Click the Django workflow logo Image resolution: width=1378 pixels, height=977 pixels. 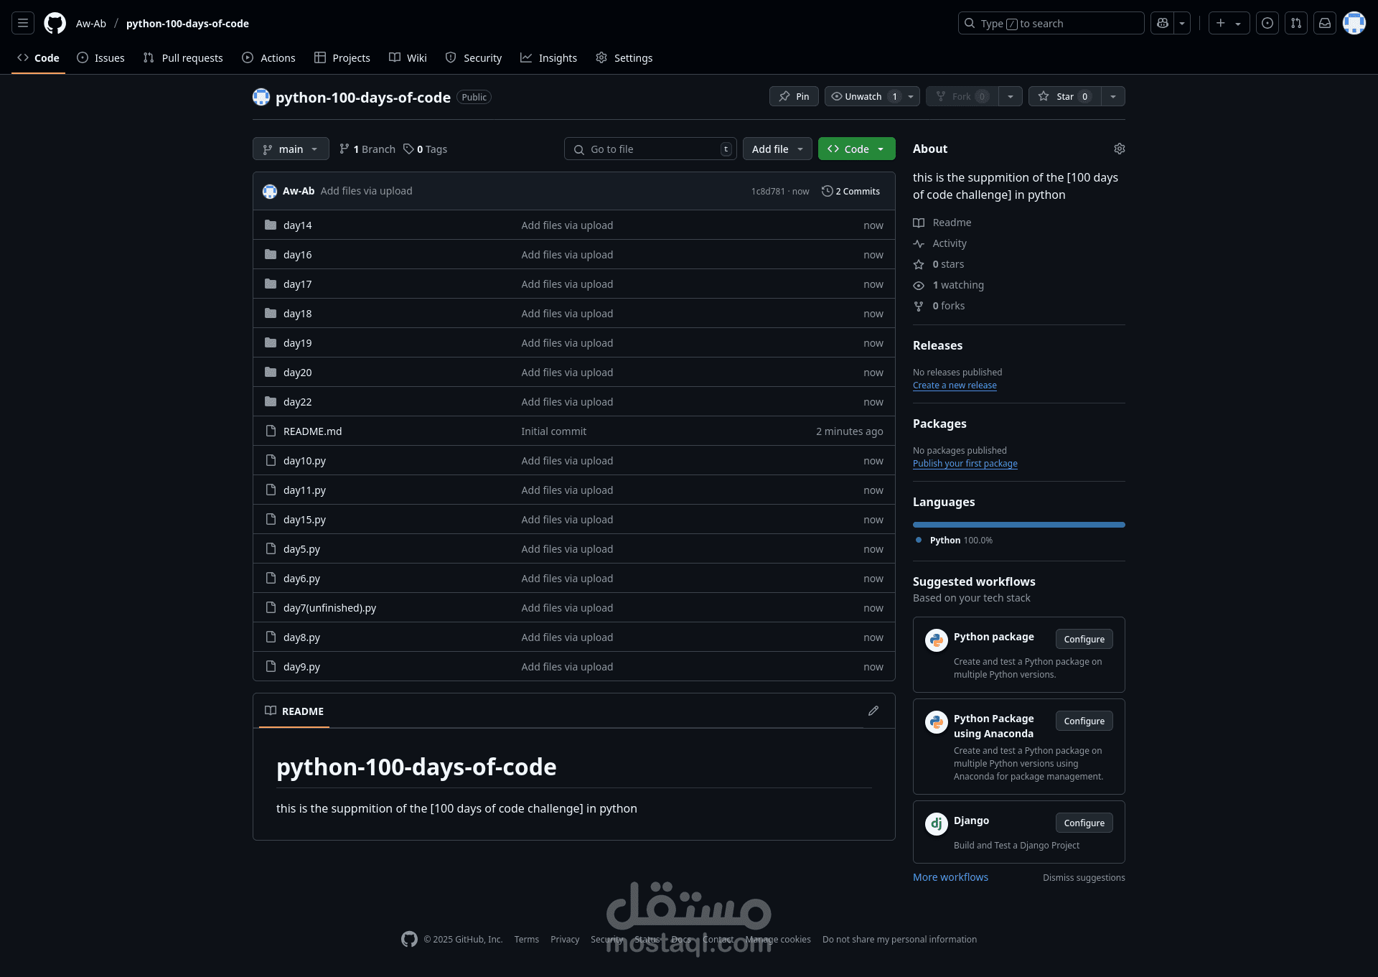937,823
